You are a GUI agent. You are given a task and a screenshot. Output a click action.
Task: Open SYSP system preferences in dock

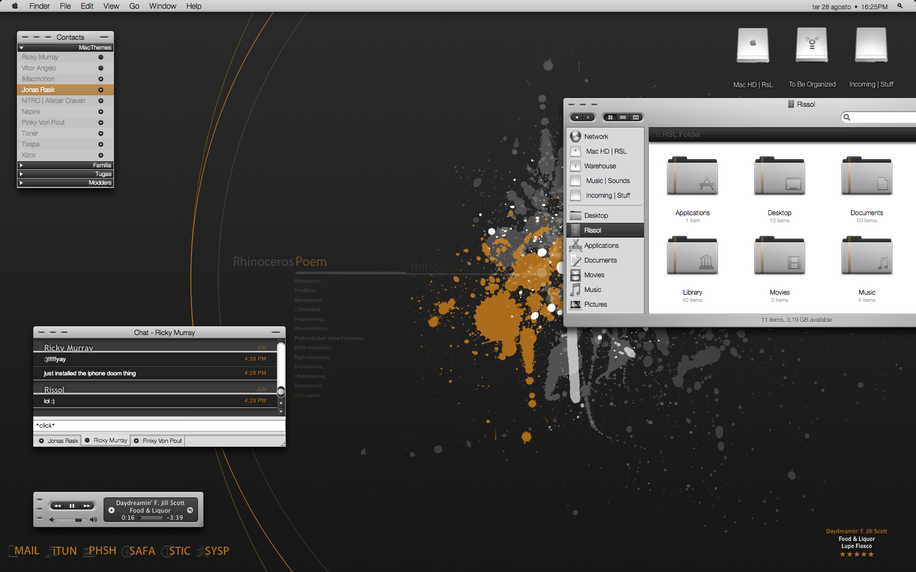coord(213,551)
